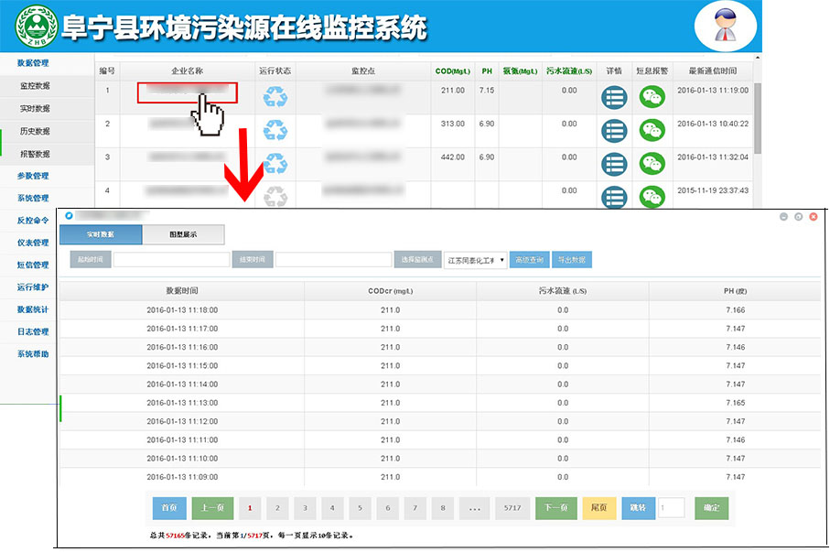Select page 2 in pagination

point(277,508)
